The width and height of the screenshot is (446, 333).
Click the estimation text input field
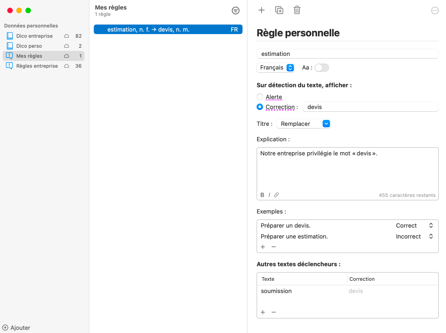click(347, 54)
